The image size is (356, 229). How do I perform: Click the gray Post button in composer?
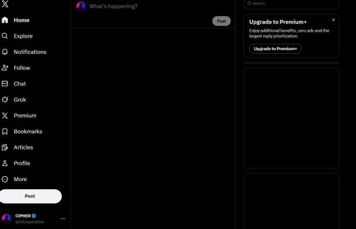pos(221,21)
